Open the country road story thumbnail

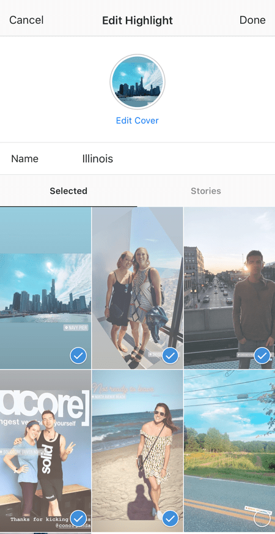pos(229,451)
